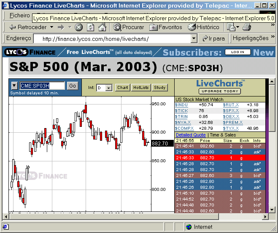
Task: Click the horizontal scrollbar thumb
Action: [x=114, y=217]
